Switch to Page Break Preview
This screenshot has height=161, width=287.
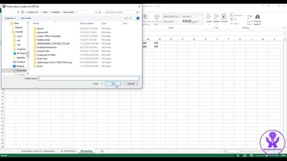[x=252, y=156]
